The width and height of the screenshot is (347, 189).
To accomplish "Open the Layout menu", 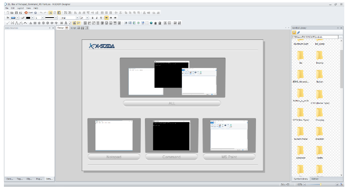I will (20, 8).
